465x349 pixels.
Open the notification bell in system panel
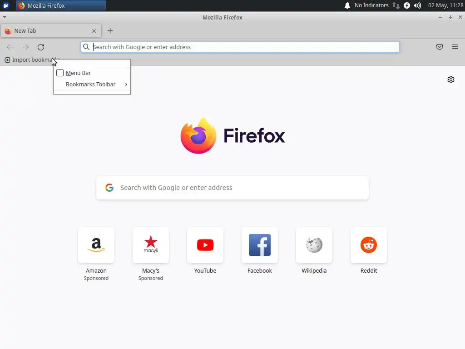coord(347,5)
